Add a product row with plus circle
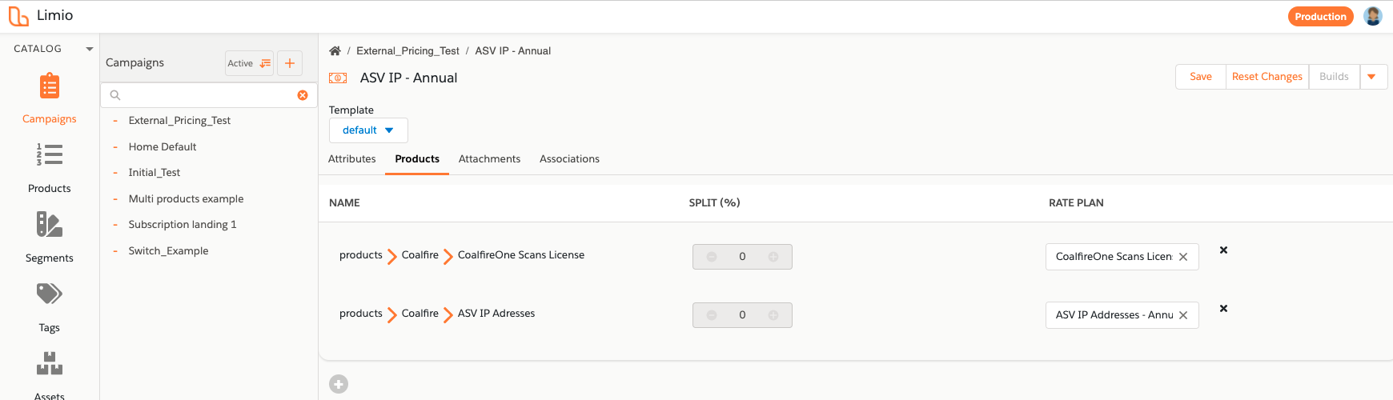 [x=339, y=384]
